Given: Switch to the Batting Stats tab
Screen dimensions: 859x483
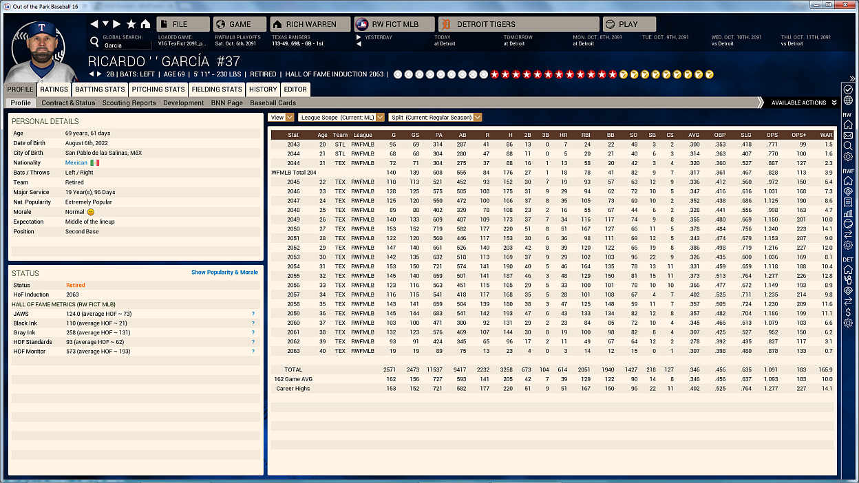Looking at the screenshot, I should pos(100,89).
